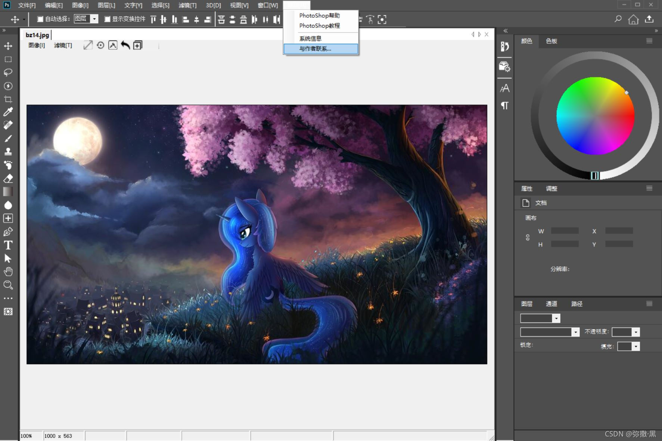The image size is (662, 441).
Task: Open the 编辑[E] menu
Action: point(54,5)
